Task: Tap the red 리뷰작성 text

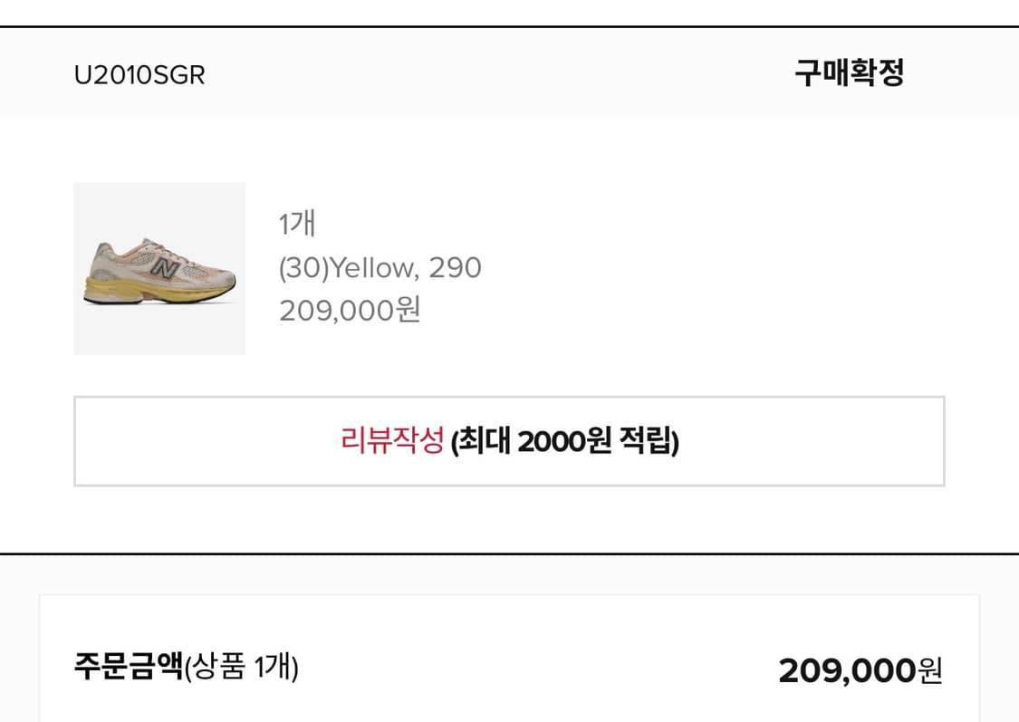Action: pyautogui.click(x=392, y=441)
